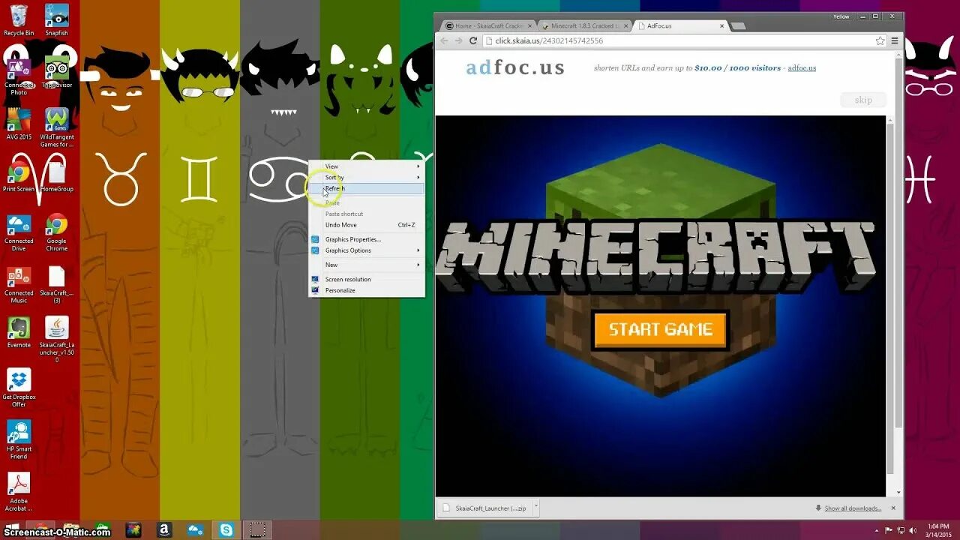Image resolution: width=960 pixels, height=540 pixels.
Task: Click Show all downloads link
Action: pyautogui.click(x=853, y=508)
